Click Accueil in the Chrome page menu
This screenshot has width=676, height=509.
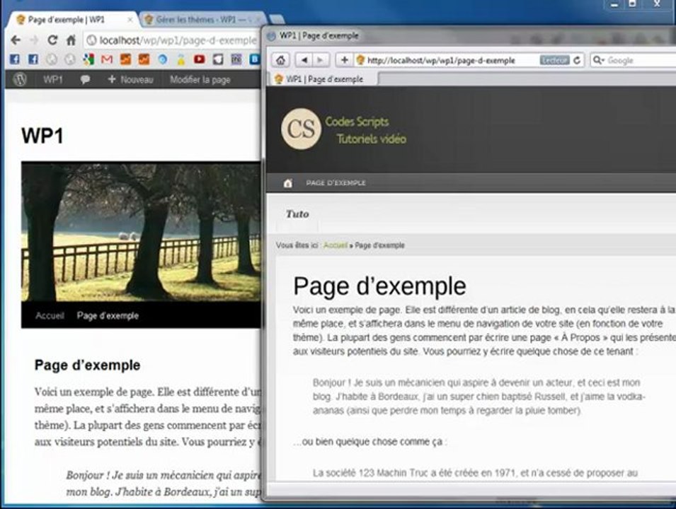[x=50, y=315]
